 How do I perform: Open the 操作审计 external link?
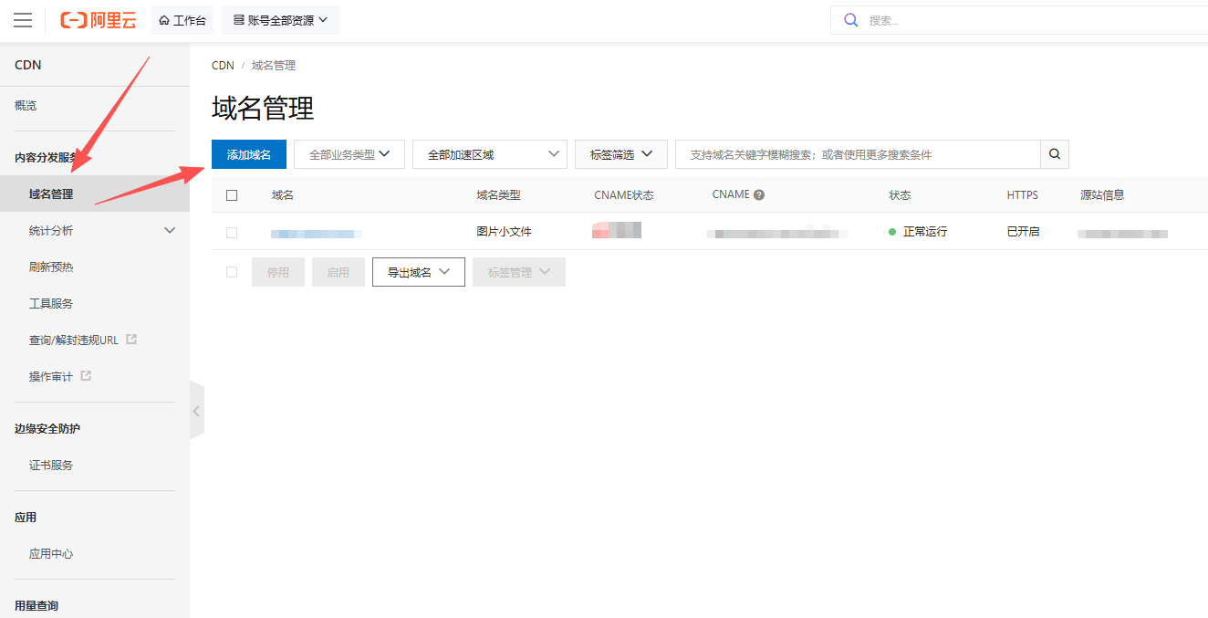point(60,376)
